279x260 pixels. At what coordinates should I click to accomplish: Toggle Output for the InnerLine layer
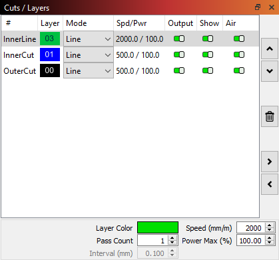click(179, 39)
